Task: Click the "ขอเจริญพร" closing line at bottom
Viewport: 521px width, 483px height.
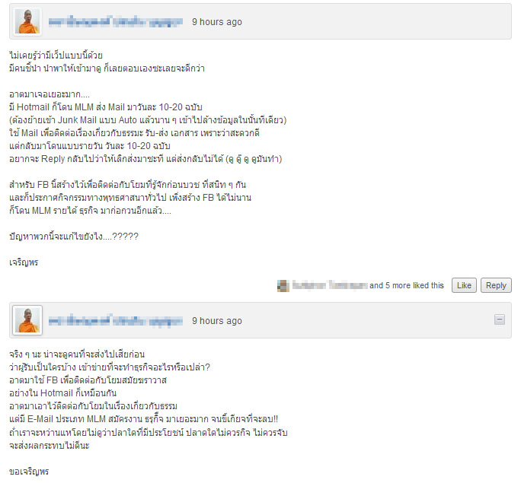Action: 29,472
